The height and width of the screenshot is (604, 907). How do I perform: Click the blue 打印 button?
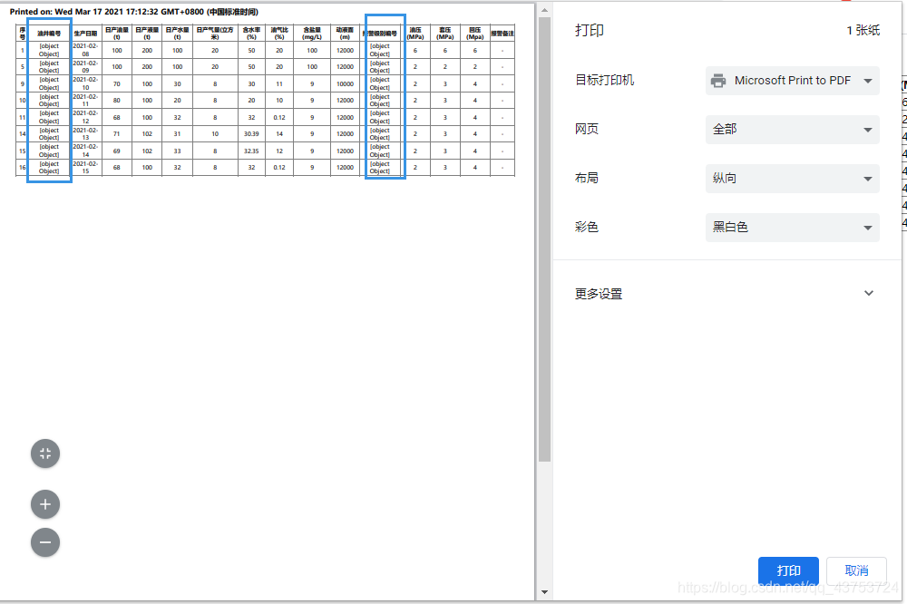click(788, 571)
